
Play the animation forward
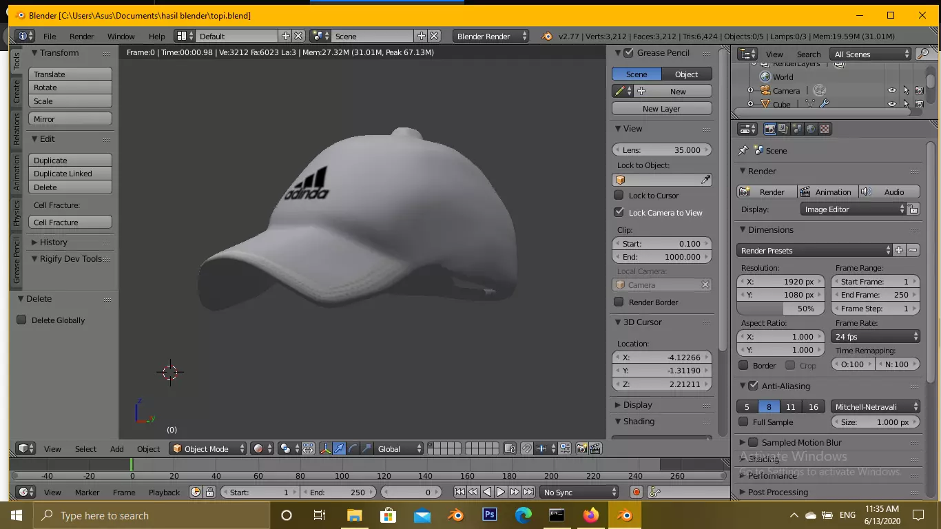coord(501,492)
